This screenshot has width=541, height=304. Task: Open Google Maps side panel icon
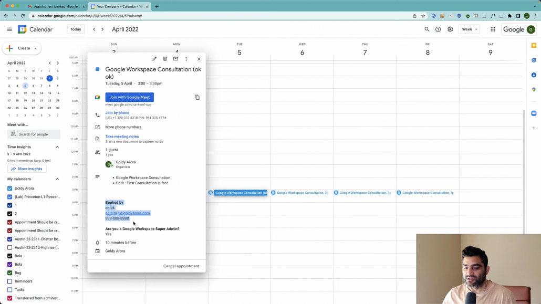tap(534, 90)
